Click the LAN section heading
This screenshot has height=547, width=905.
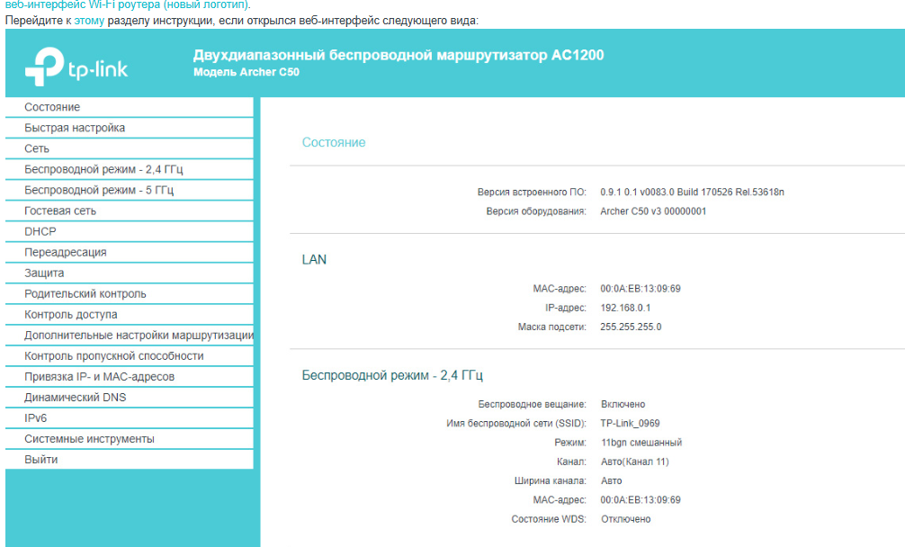tap(314, 260)
